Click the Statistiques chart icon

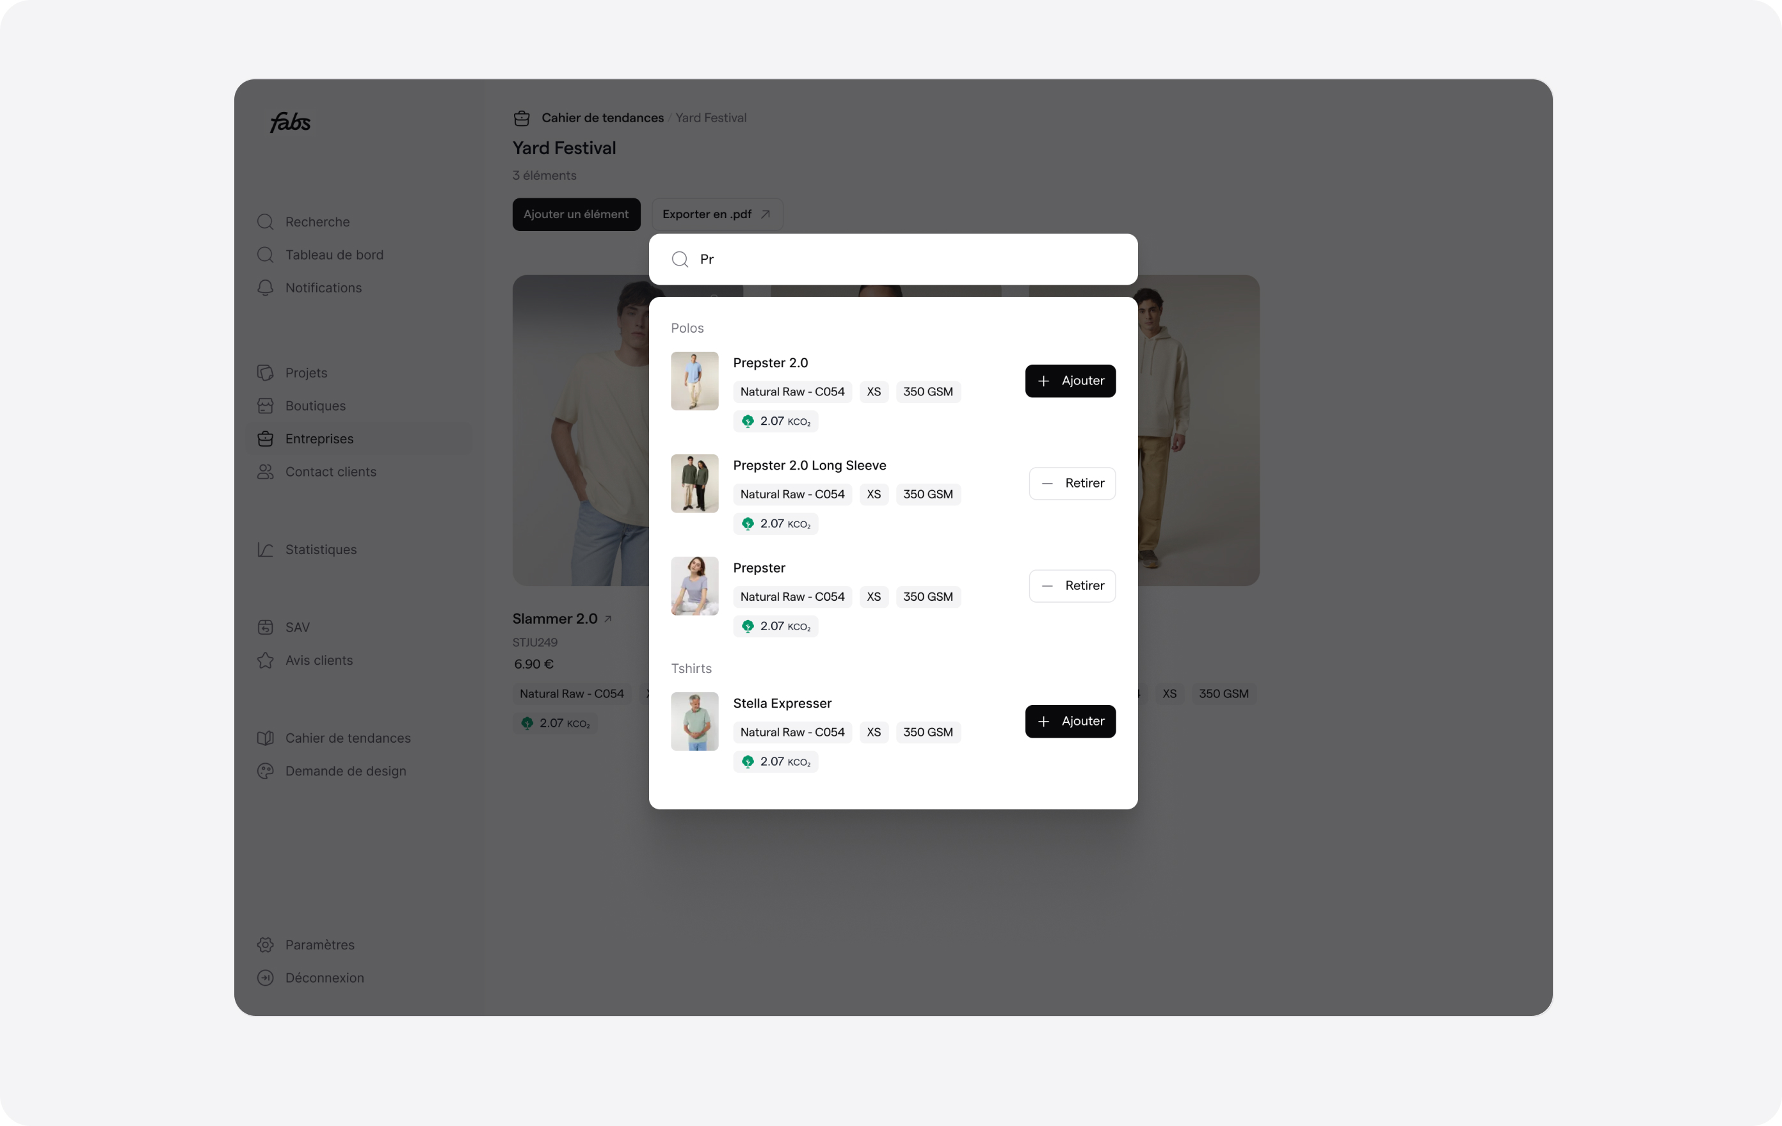(x=266, y=550)
